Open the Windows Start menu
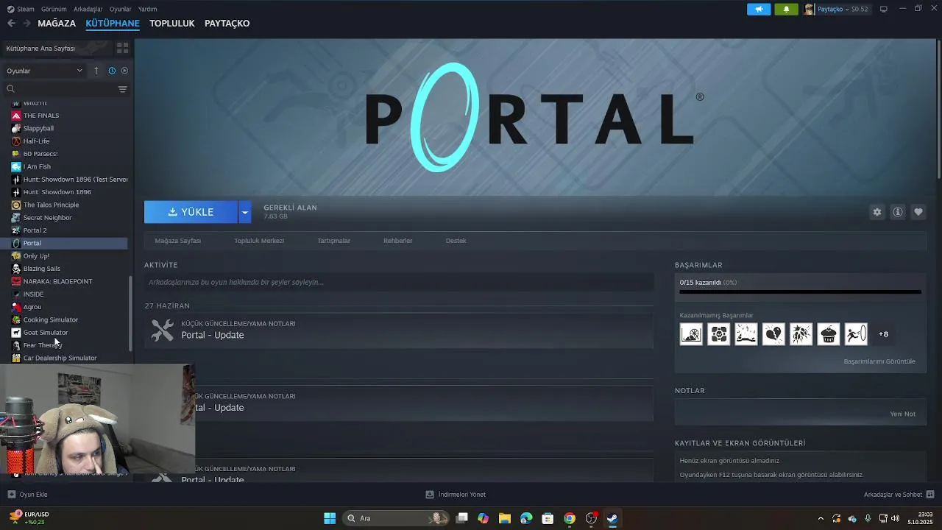Viewport: 942px width, 530px height. [x=330, y=518]
